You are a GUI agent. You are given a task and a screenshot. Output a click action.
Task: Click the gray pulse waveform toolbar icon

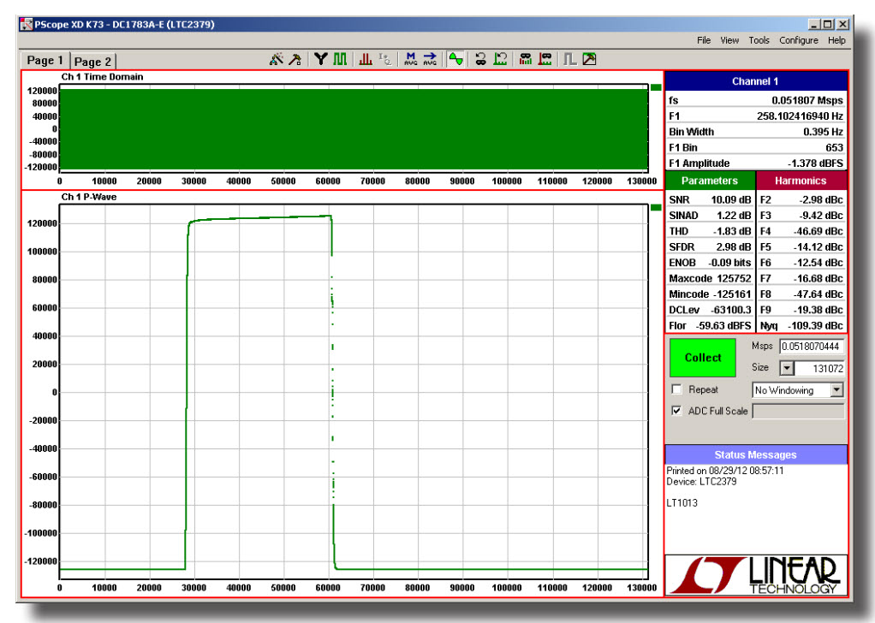(569, 59)
